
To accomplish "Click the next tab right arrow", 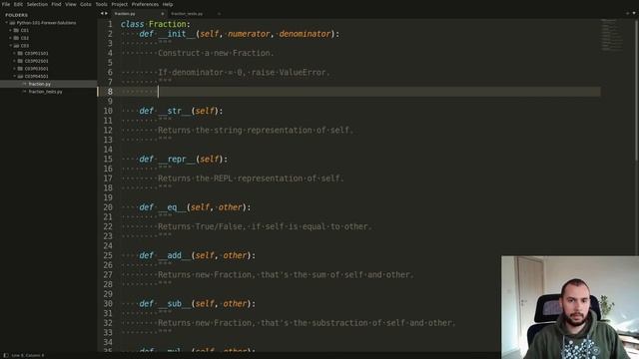I will point(107,13).
